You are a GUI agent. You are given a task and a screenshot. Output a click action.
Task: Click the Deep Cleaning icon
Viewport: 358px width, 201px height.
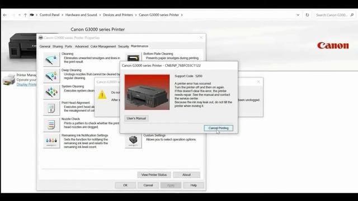click(x=51, y=76)
